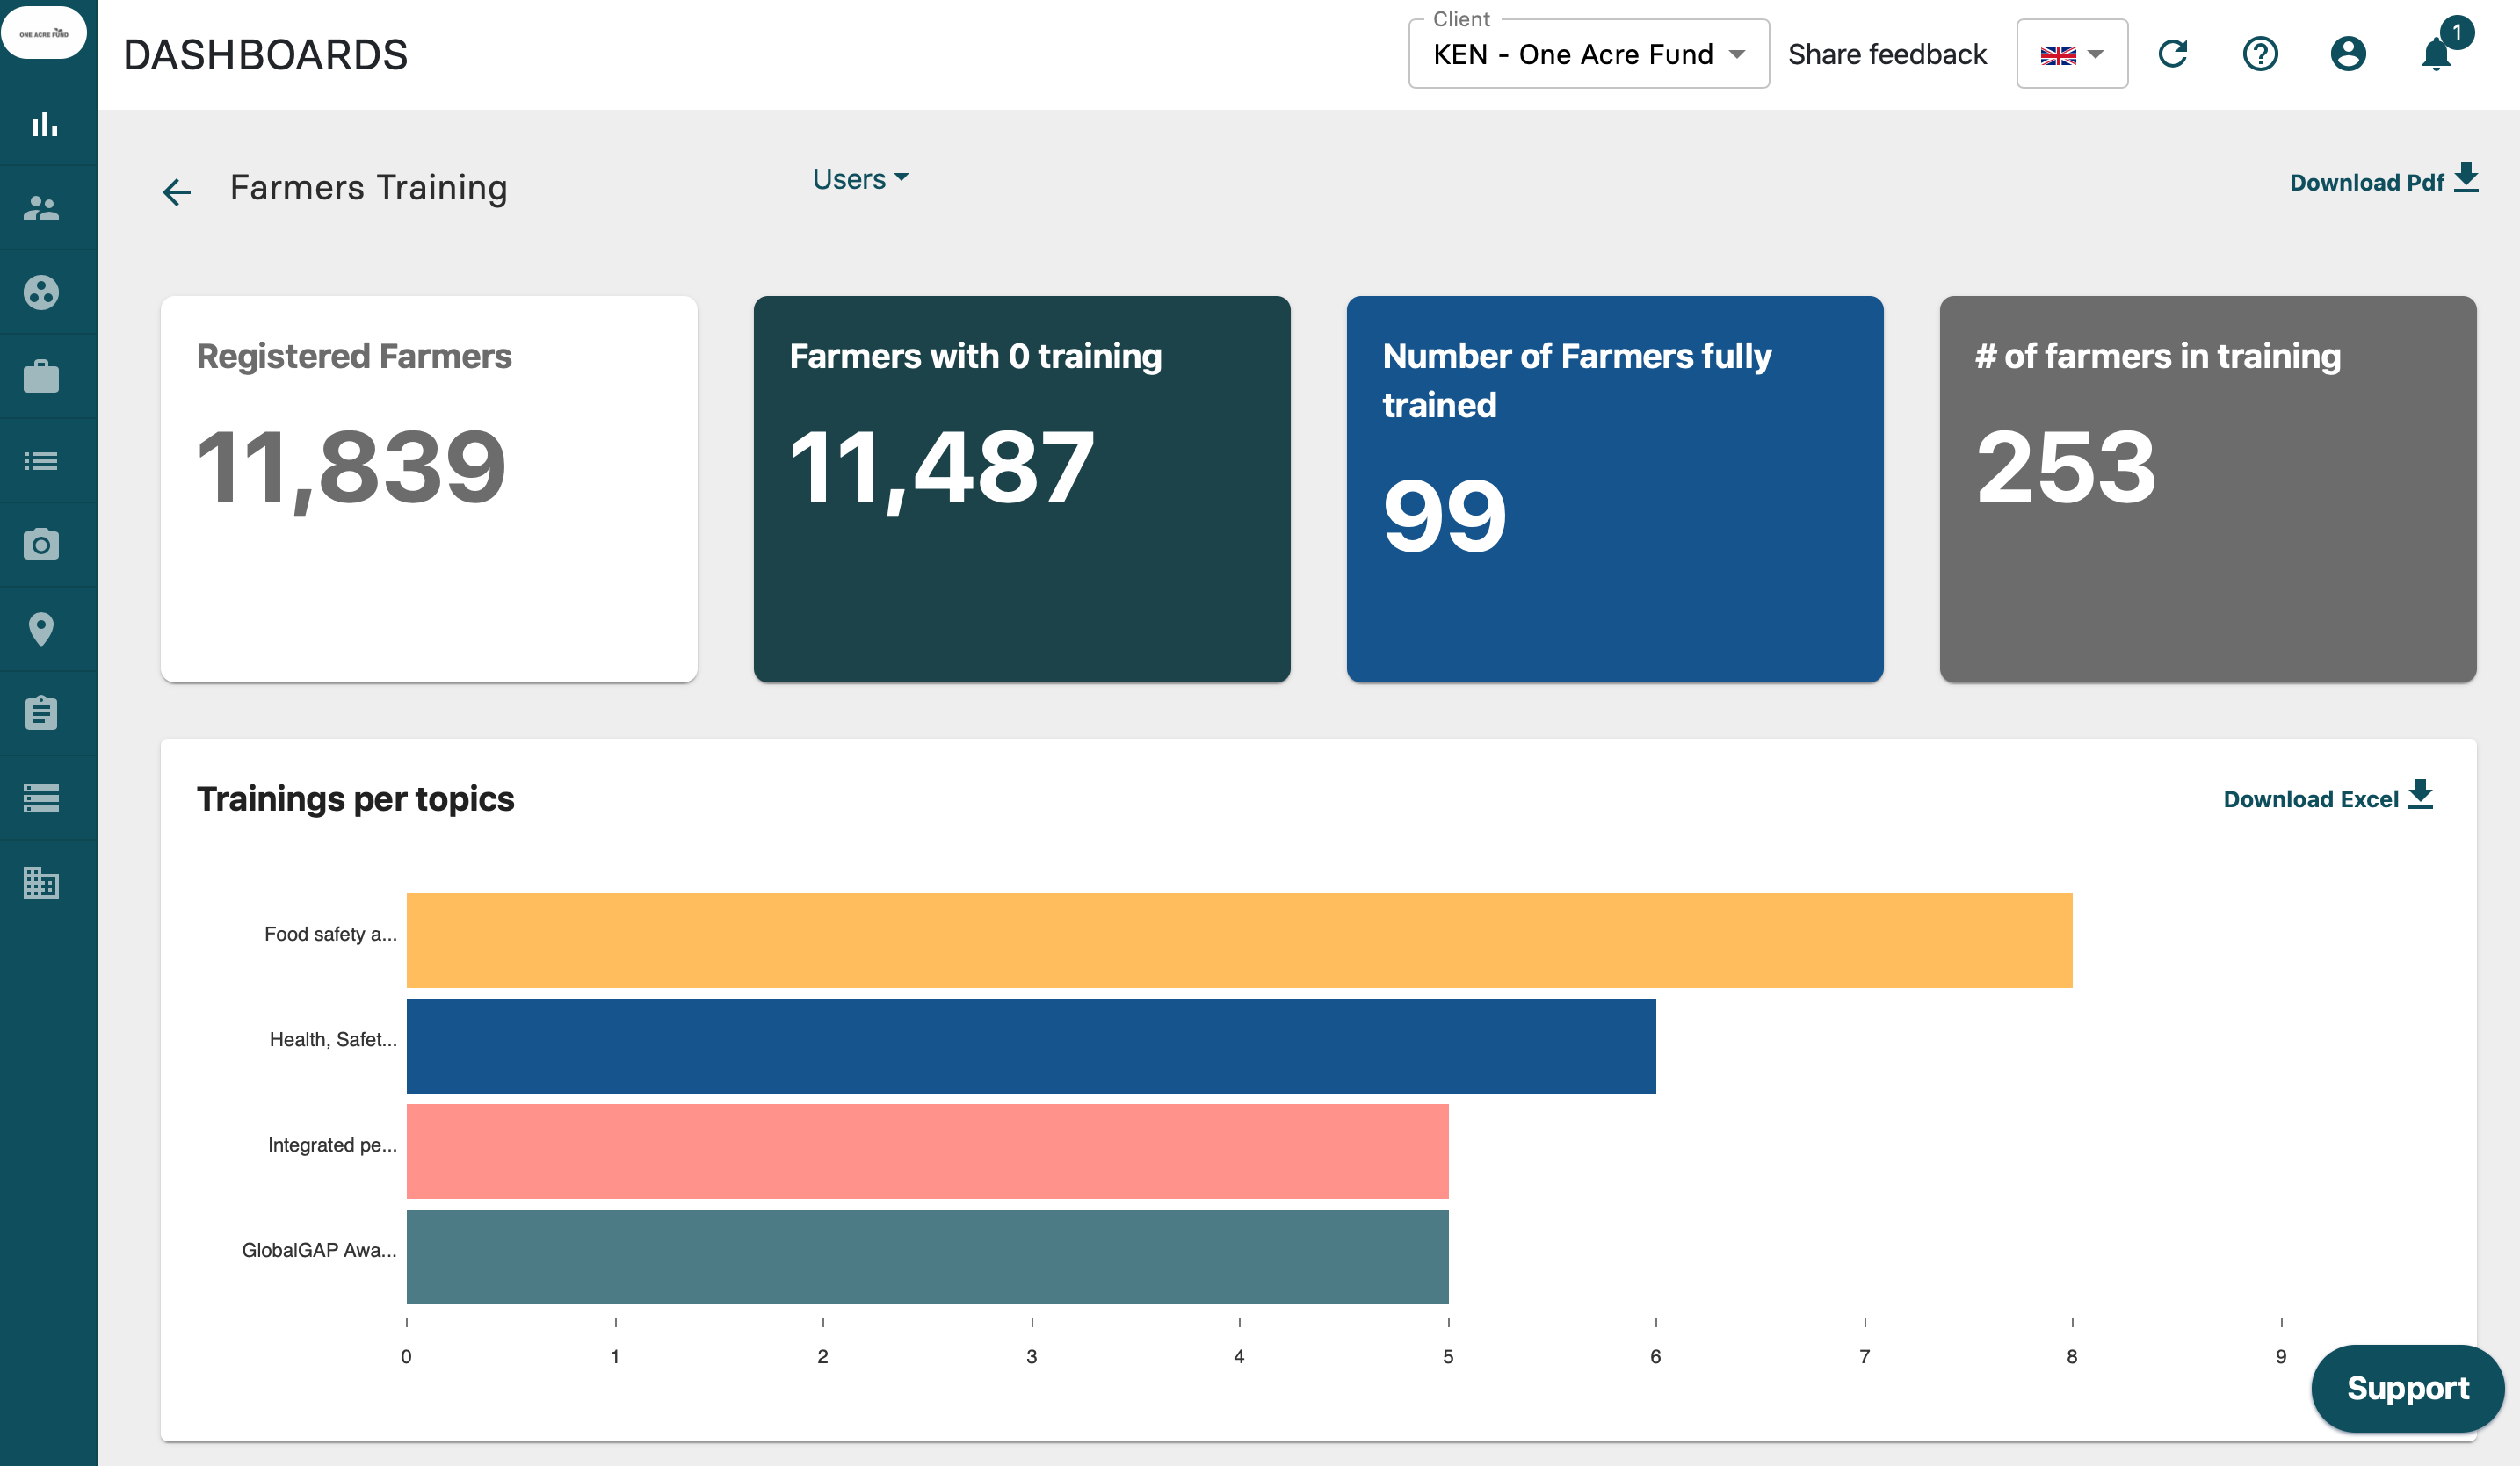Viewport: 2520px width, 1466px height.
Task: Open the building grid sidebar icon
Action: [x=41, y=882]
